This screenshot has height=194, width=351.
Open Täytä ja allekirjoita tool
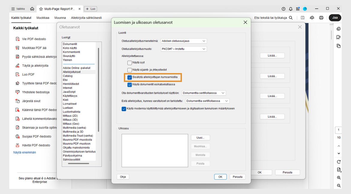coord(32,66)
